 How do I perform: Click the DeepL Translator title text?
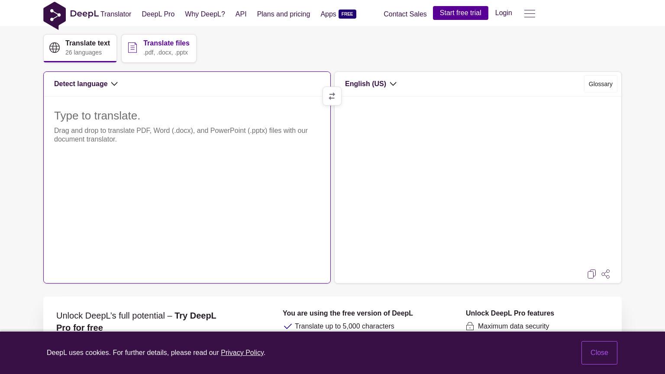(x=100, y=14)
